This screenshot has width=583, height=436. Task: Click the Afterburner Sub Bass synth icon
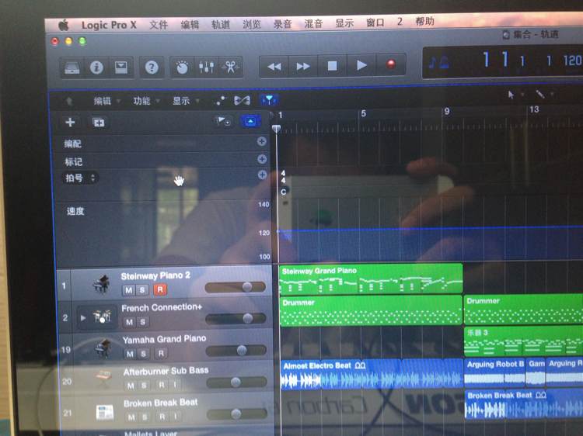pyautogui.click(x=103, y=377)
